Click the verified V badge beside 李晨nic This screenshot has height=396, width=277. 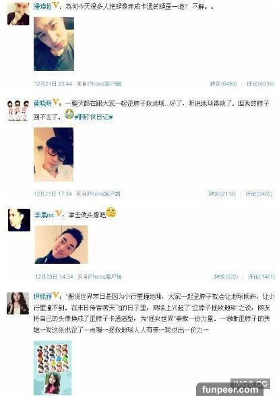[58, 213]
